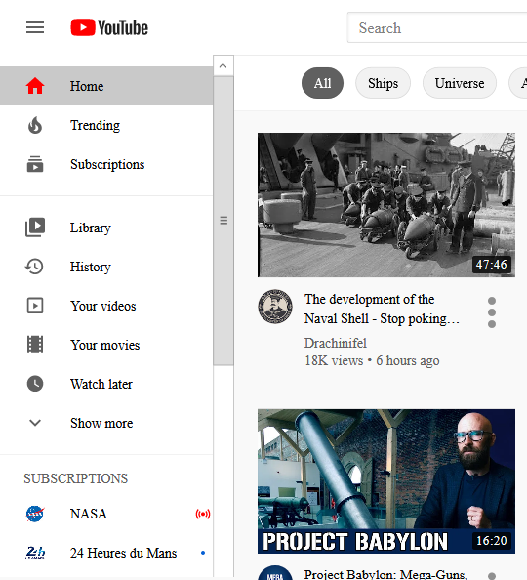Click the NASA channel avatar
Screen dimensions: 527x580
[35, 514]
